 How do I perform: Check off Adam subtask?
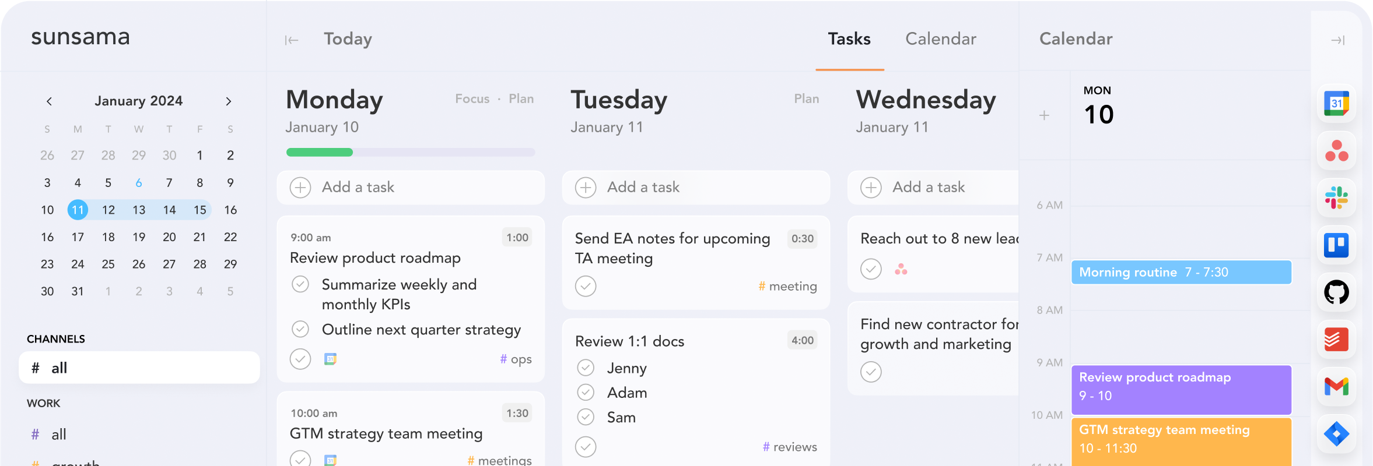(x=586, y=393)
